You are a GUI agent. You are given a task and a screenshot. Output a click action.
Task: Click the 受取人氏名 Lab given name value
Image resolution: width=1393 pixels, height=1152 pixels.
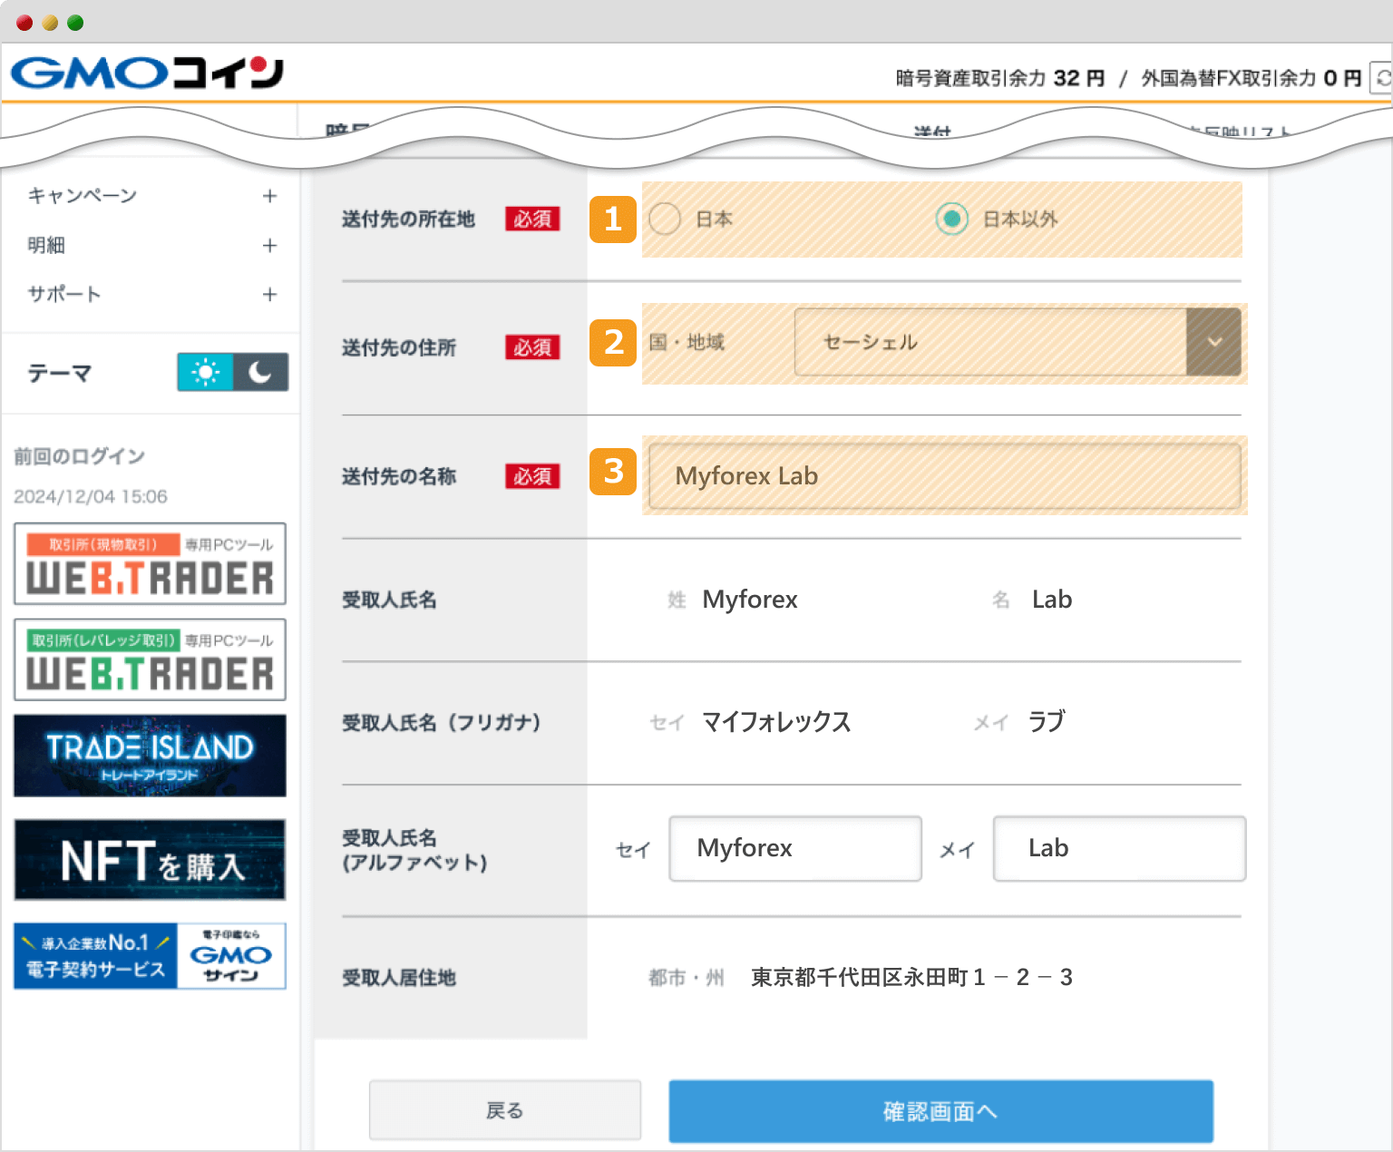[x=1052, y=600]
